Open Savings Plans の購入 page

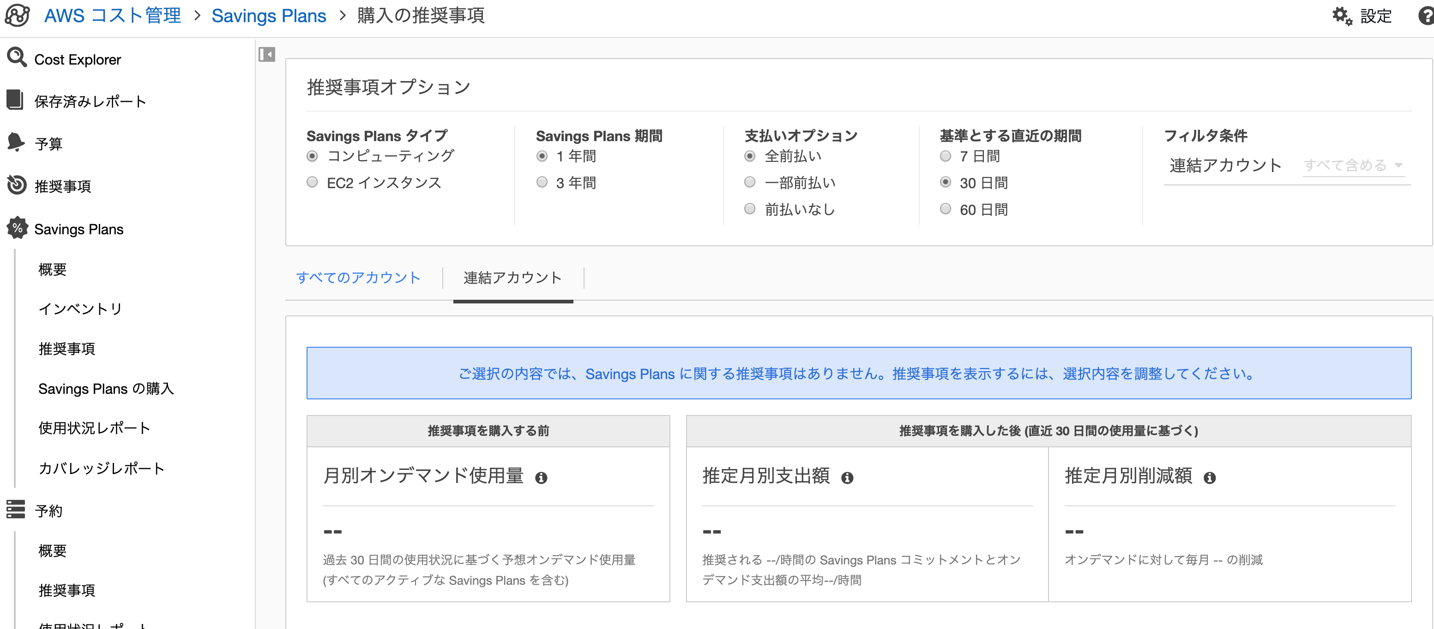tap(106, 388)
